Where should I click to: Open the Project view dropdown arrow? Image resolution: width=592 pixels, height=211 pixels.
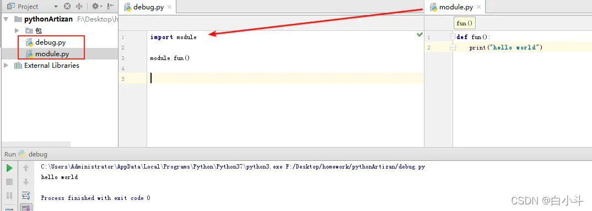point(56,7)
